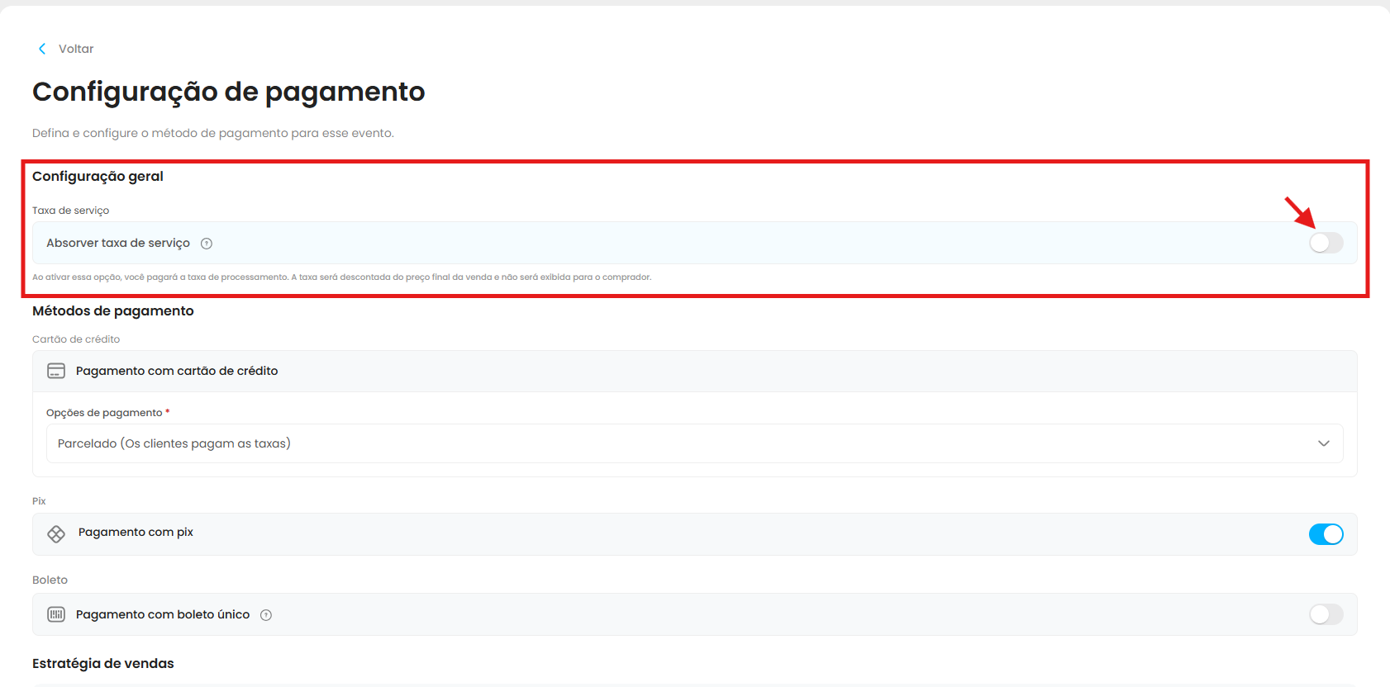Open help icon next to boleto único
1390x687 pixels.
266,615
